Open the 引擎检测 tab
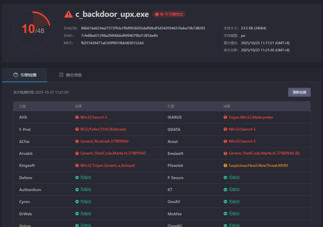The image size is (323, 227). point(25,75)
